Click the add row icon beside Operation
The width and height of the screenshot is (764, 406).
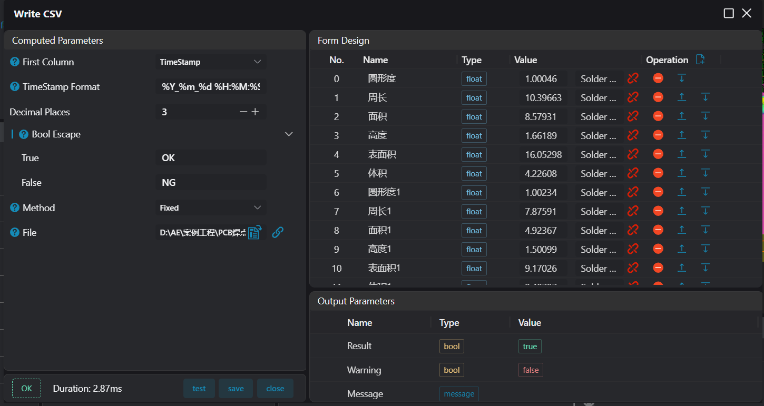point(700,60)
